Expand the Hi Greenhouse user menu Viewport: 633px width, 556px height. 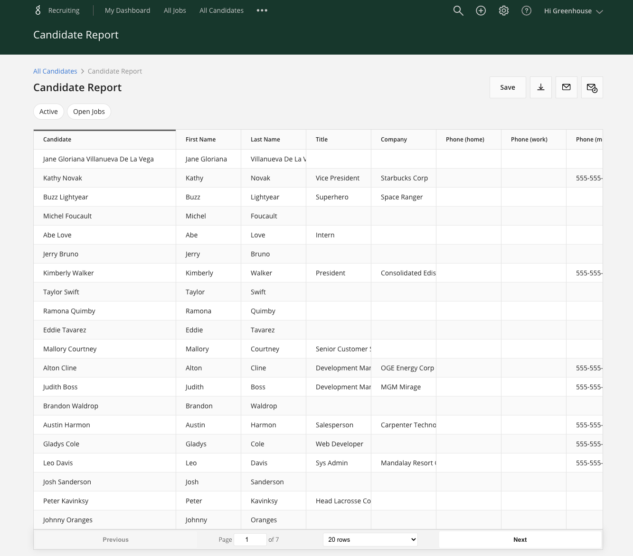point(574,11)
